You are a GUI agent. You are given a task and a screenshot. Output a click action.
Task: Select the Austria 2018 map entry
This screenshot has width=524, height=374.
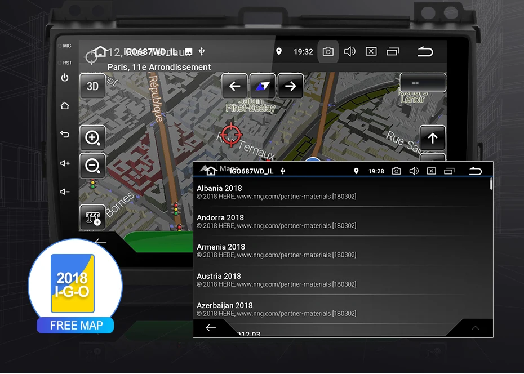tap(341, 280)
